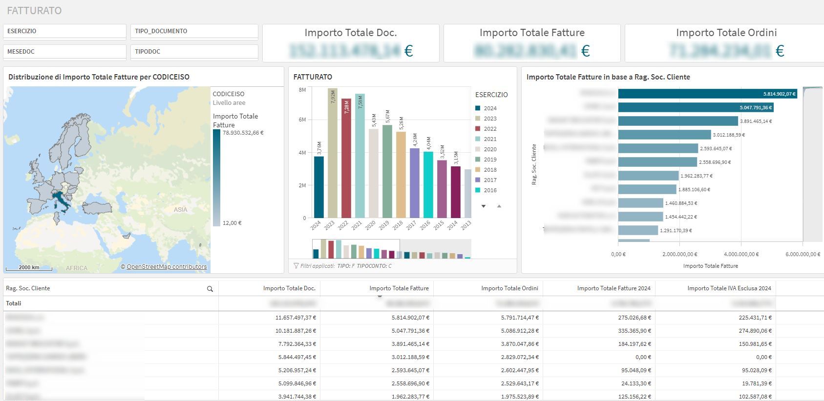Sort by Importo Totale Fatture column header
This screenshot has width=824, height=401.
[399, 288]
